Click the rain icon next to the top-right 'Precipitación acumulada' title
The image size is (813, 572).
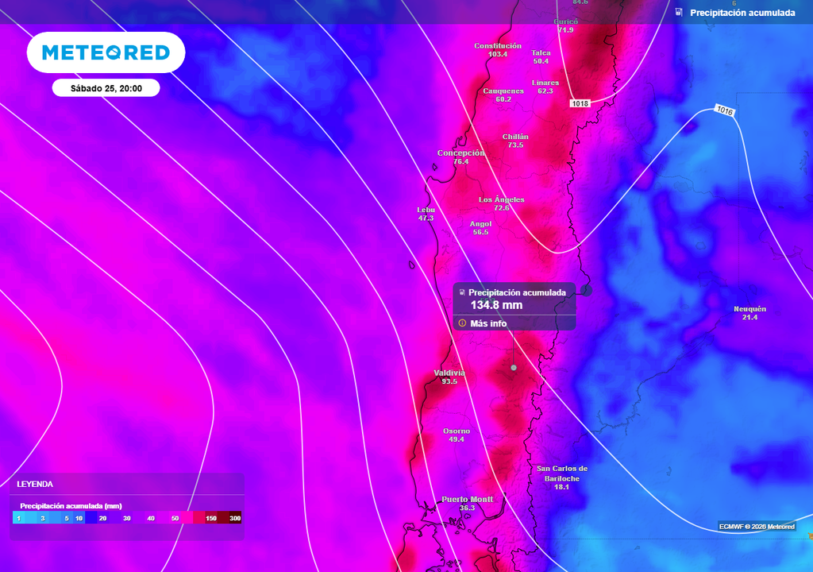679,12
